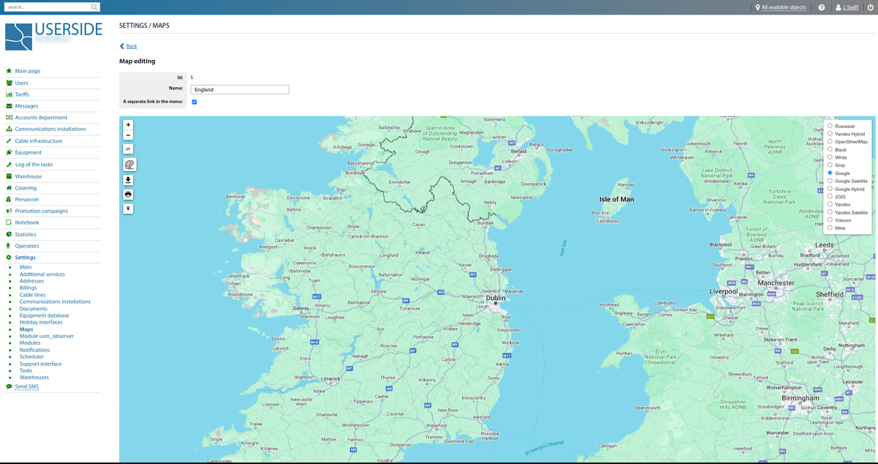Click the ruler measurement icon on the map toolbar
878x464 pixels.
click(x=128, y=149)
